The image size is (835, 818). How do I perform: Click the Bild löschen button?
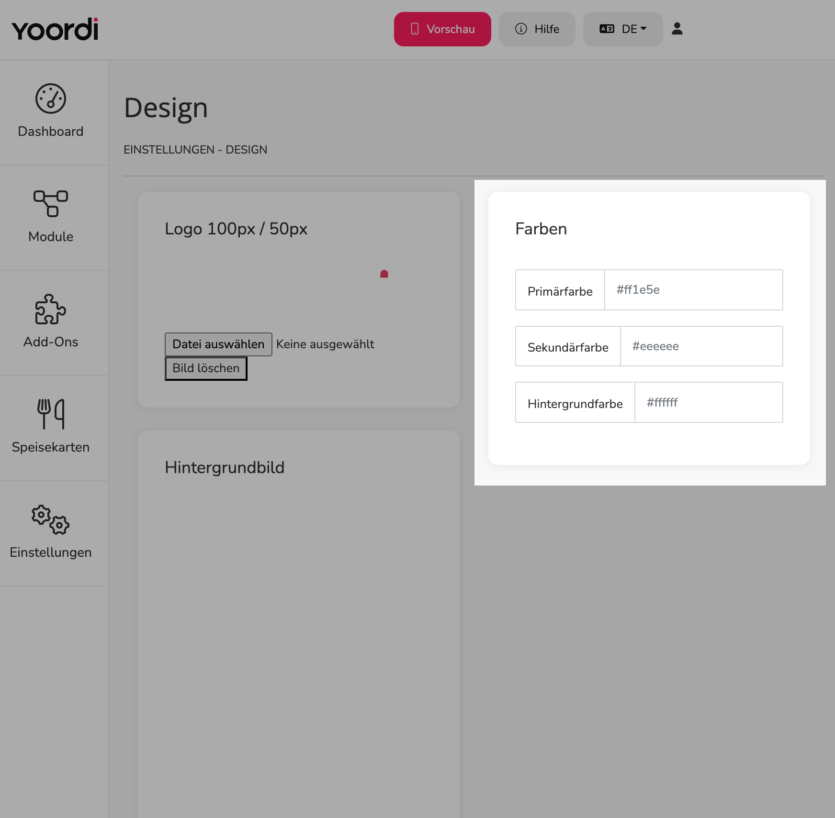pos(206,368)
